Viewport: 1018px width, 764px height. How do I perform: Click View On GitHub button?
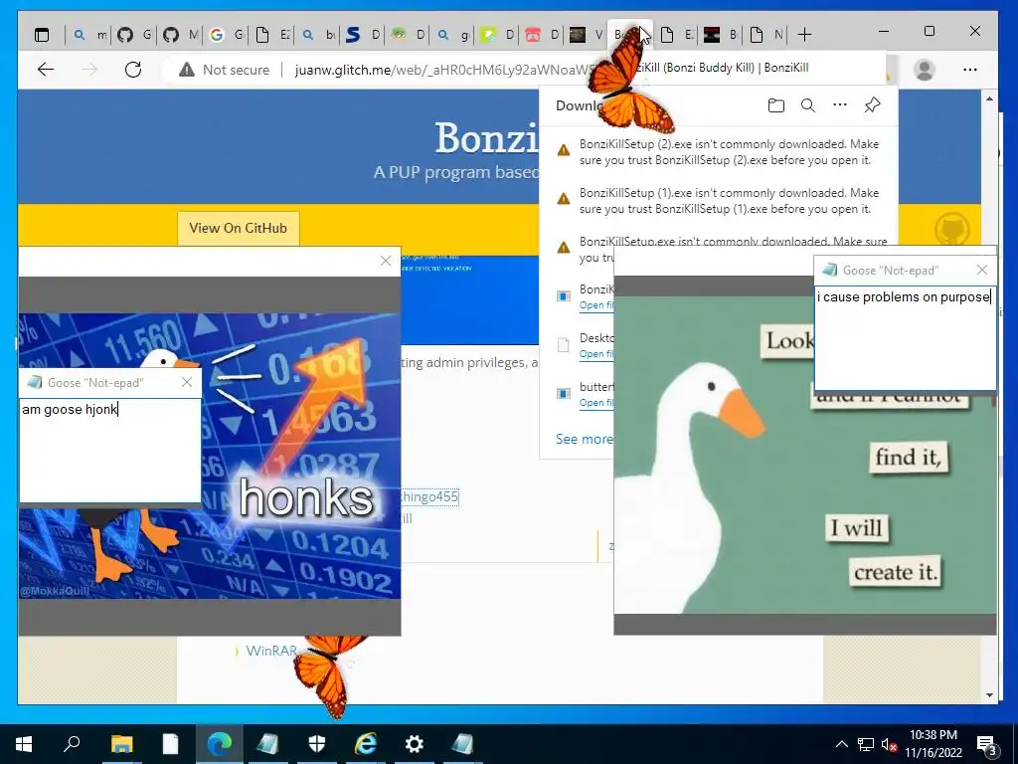tap(239, 228)
